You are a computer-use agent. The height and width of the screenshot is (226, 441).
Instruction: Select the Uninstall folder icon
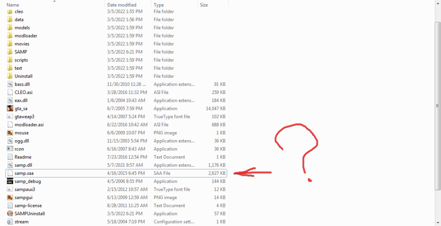pyautogui.click(x=10, y=76)
